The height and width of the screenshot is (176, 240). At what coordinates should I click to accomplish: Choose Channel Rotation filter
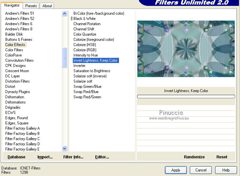pyautogui.click(x=87, y=24)
